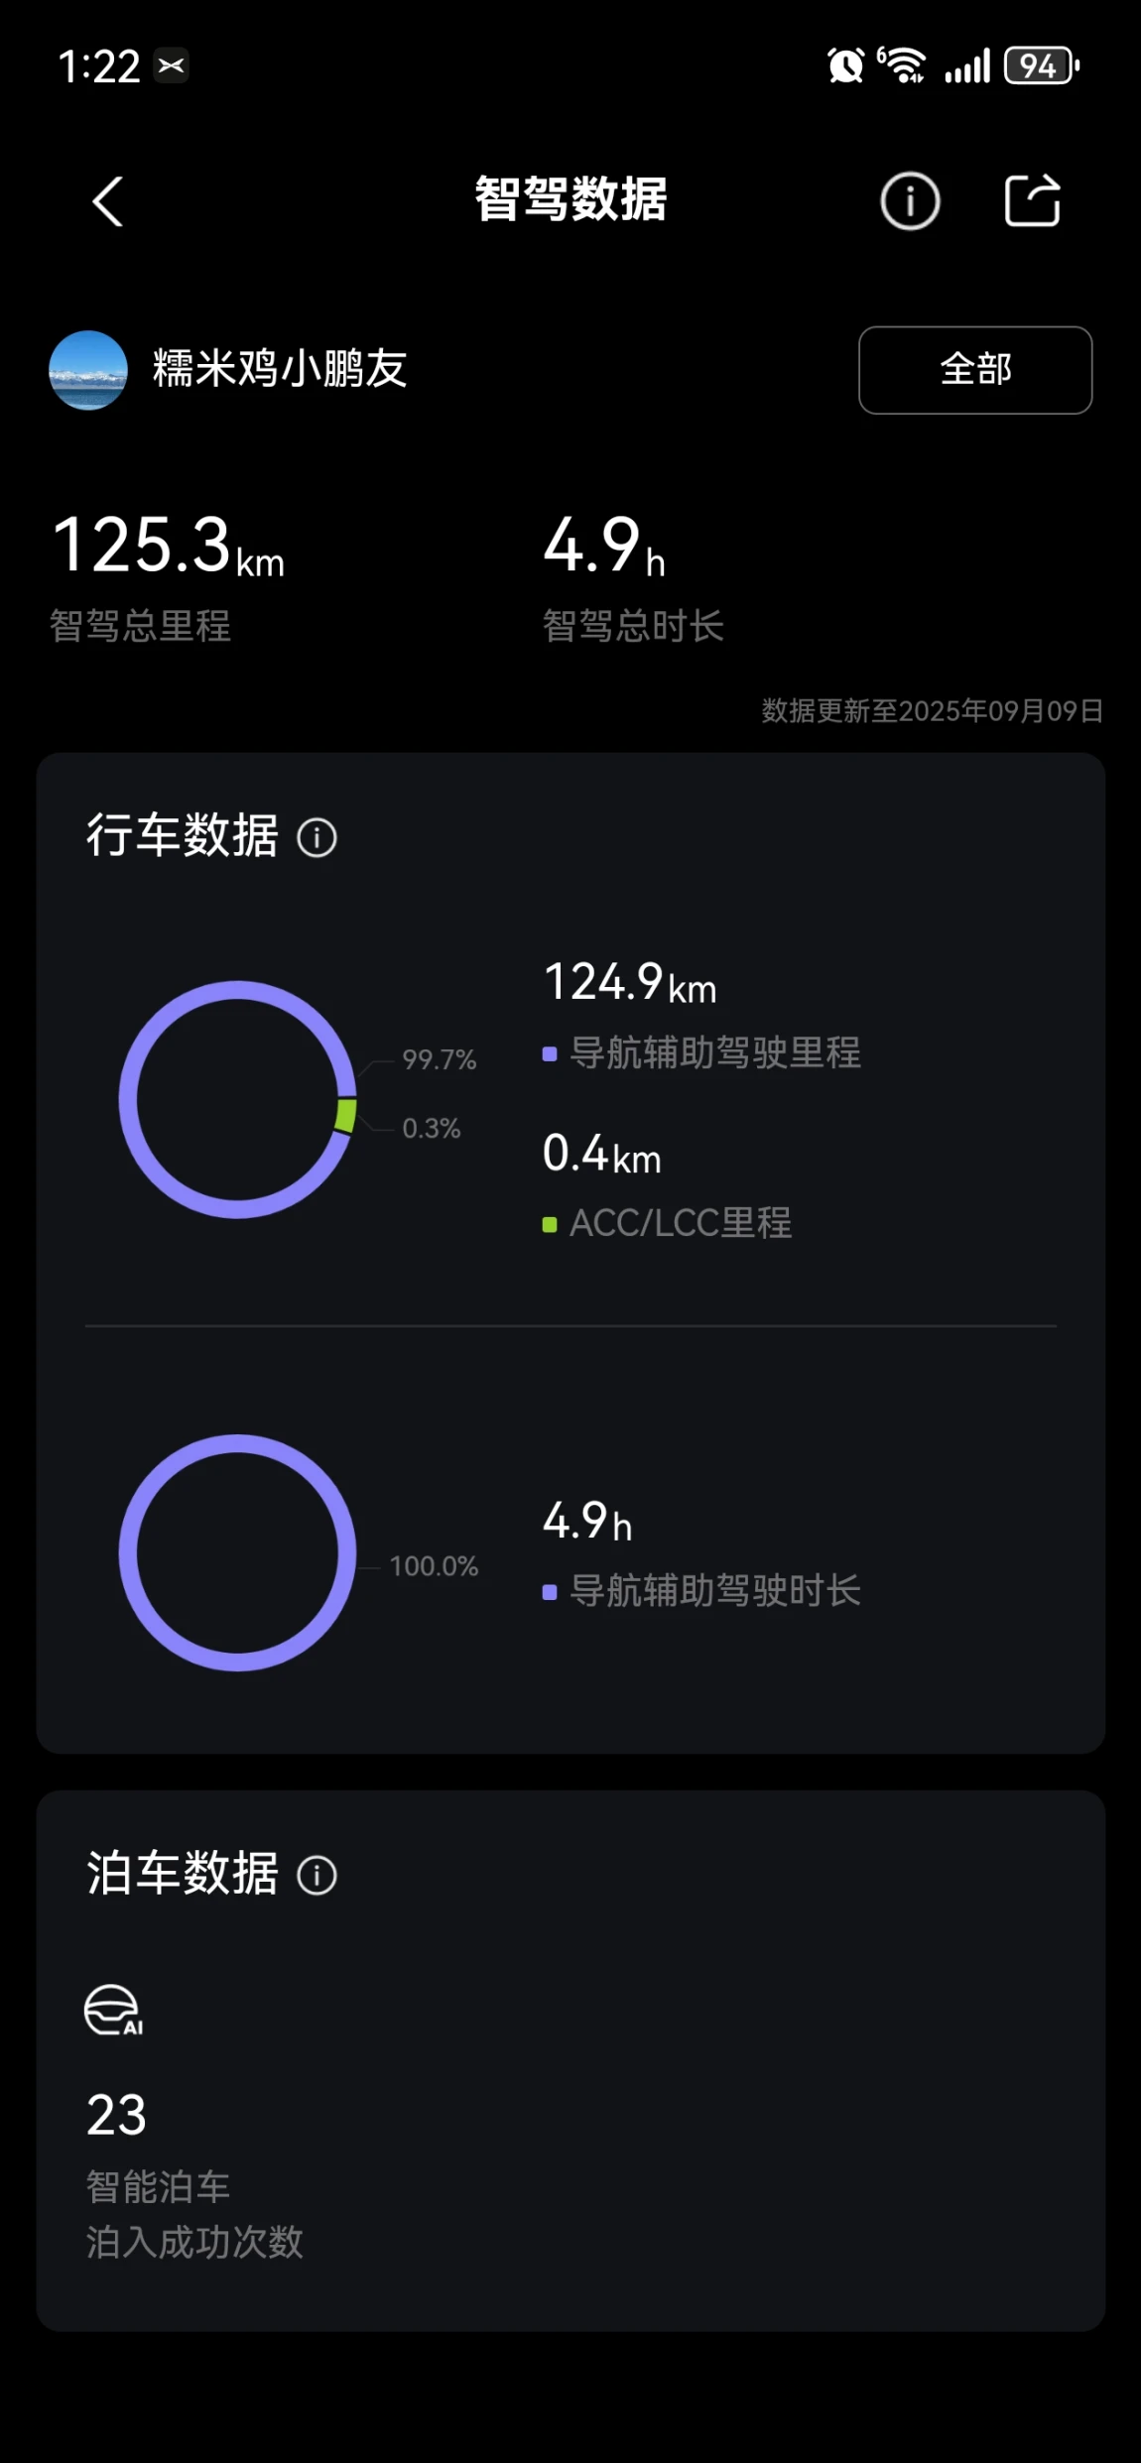Open the 全部 filter dropdown

click(x=975, y=370)
